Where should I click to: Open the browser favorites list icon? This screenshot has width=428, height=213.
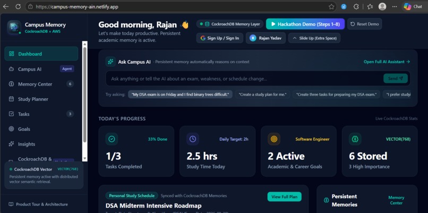(x=370, y=6)
